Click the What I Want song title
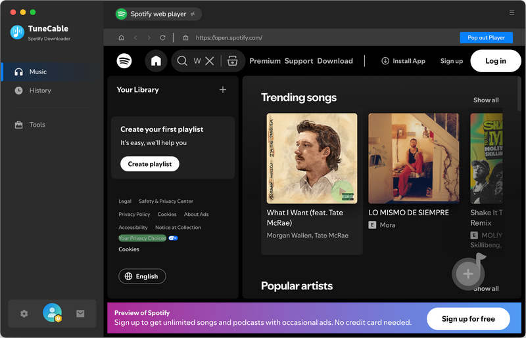The width and height of the screenshot is (526, 338). pyautogui.click(x=305, y=218)
